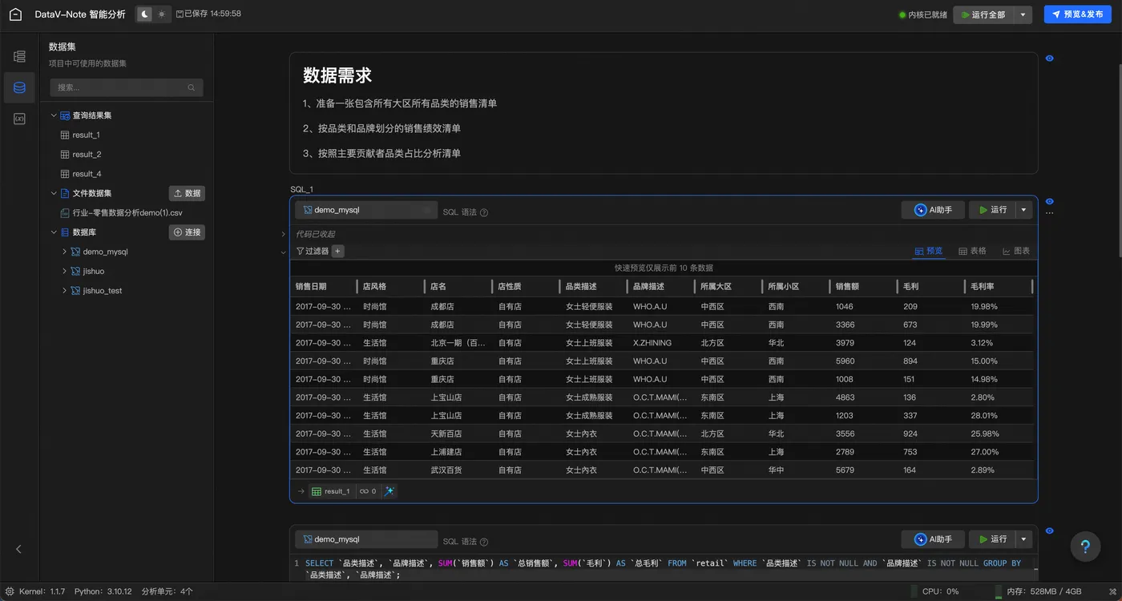Open the data source selector in second SQL cell
Image resolution: width=1122 pixels, height=601 pixels.
tap(366, 539)
